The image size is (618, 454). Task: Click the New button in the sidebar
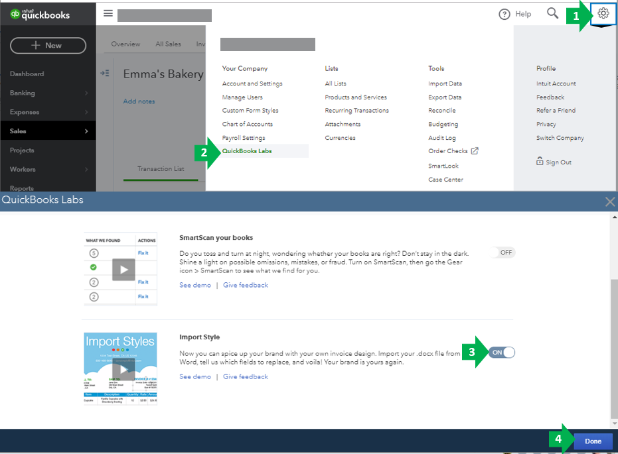[47, 45]
